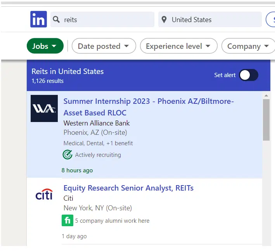Image resolution: width=275 pixels, height=251 pixels.
Task: Click the scrollbar up arrow
Action: (x=266, y=95)
